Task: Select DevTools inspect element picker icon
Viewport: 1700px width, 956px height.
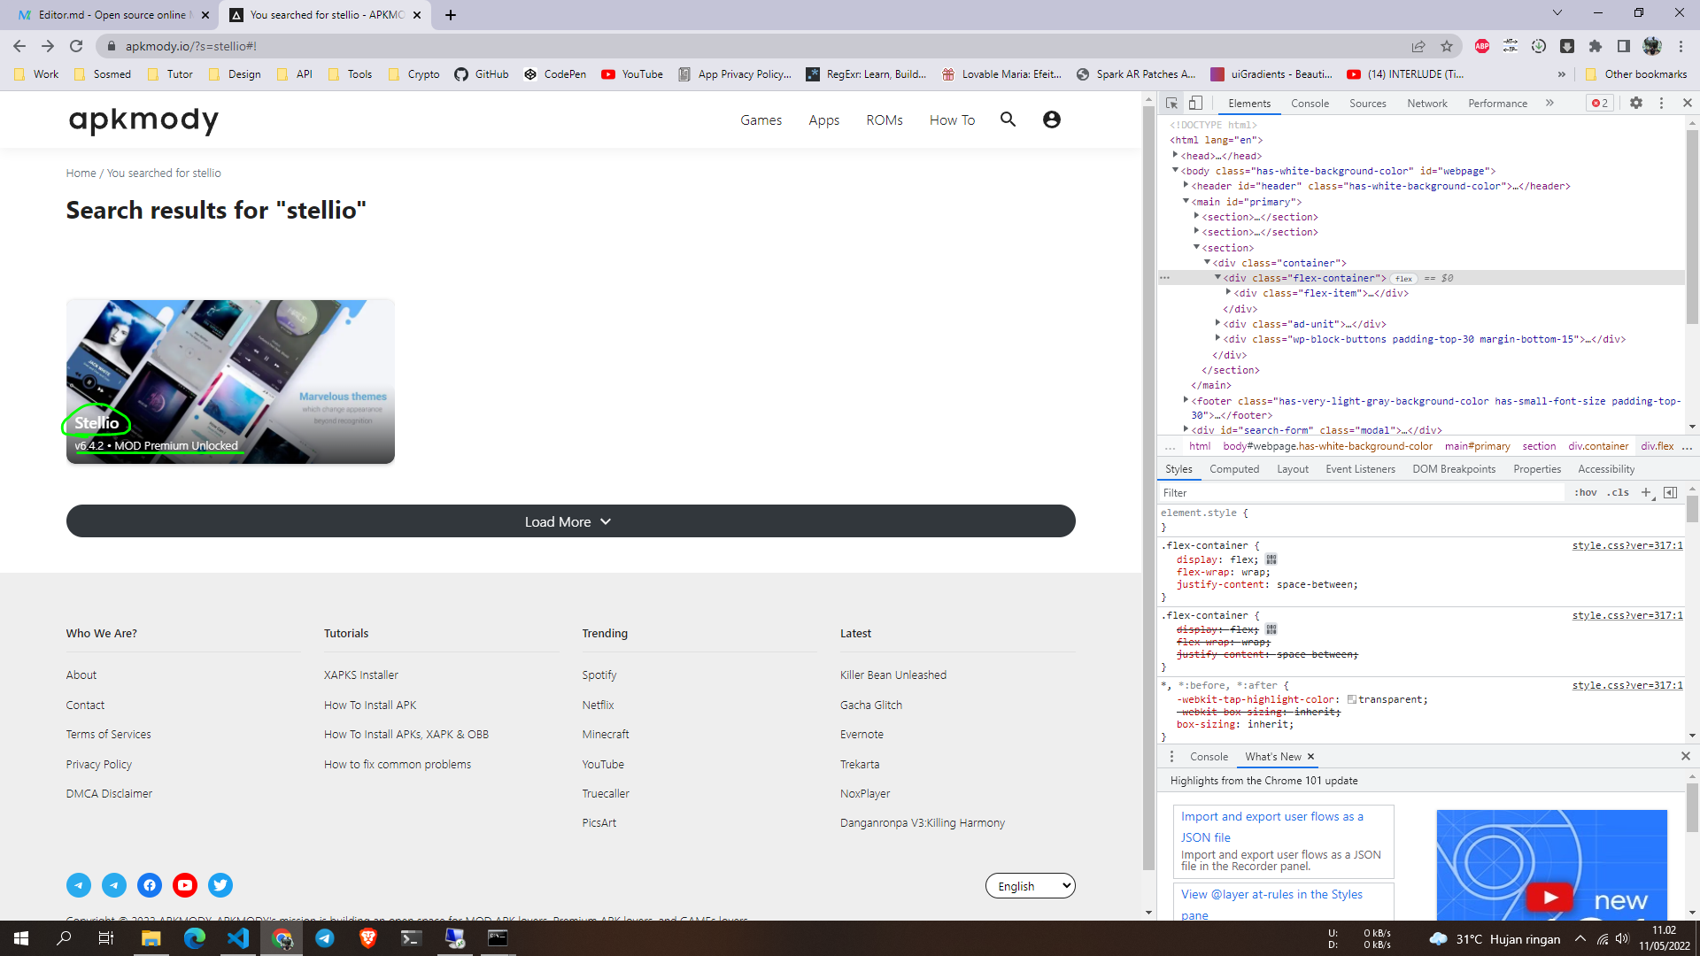Action: 1171,103
